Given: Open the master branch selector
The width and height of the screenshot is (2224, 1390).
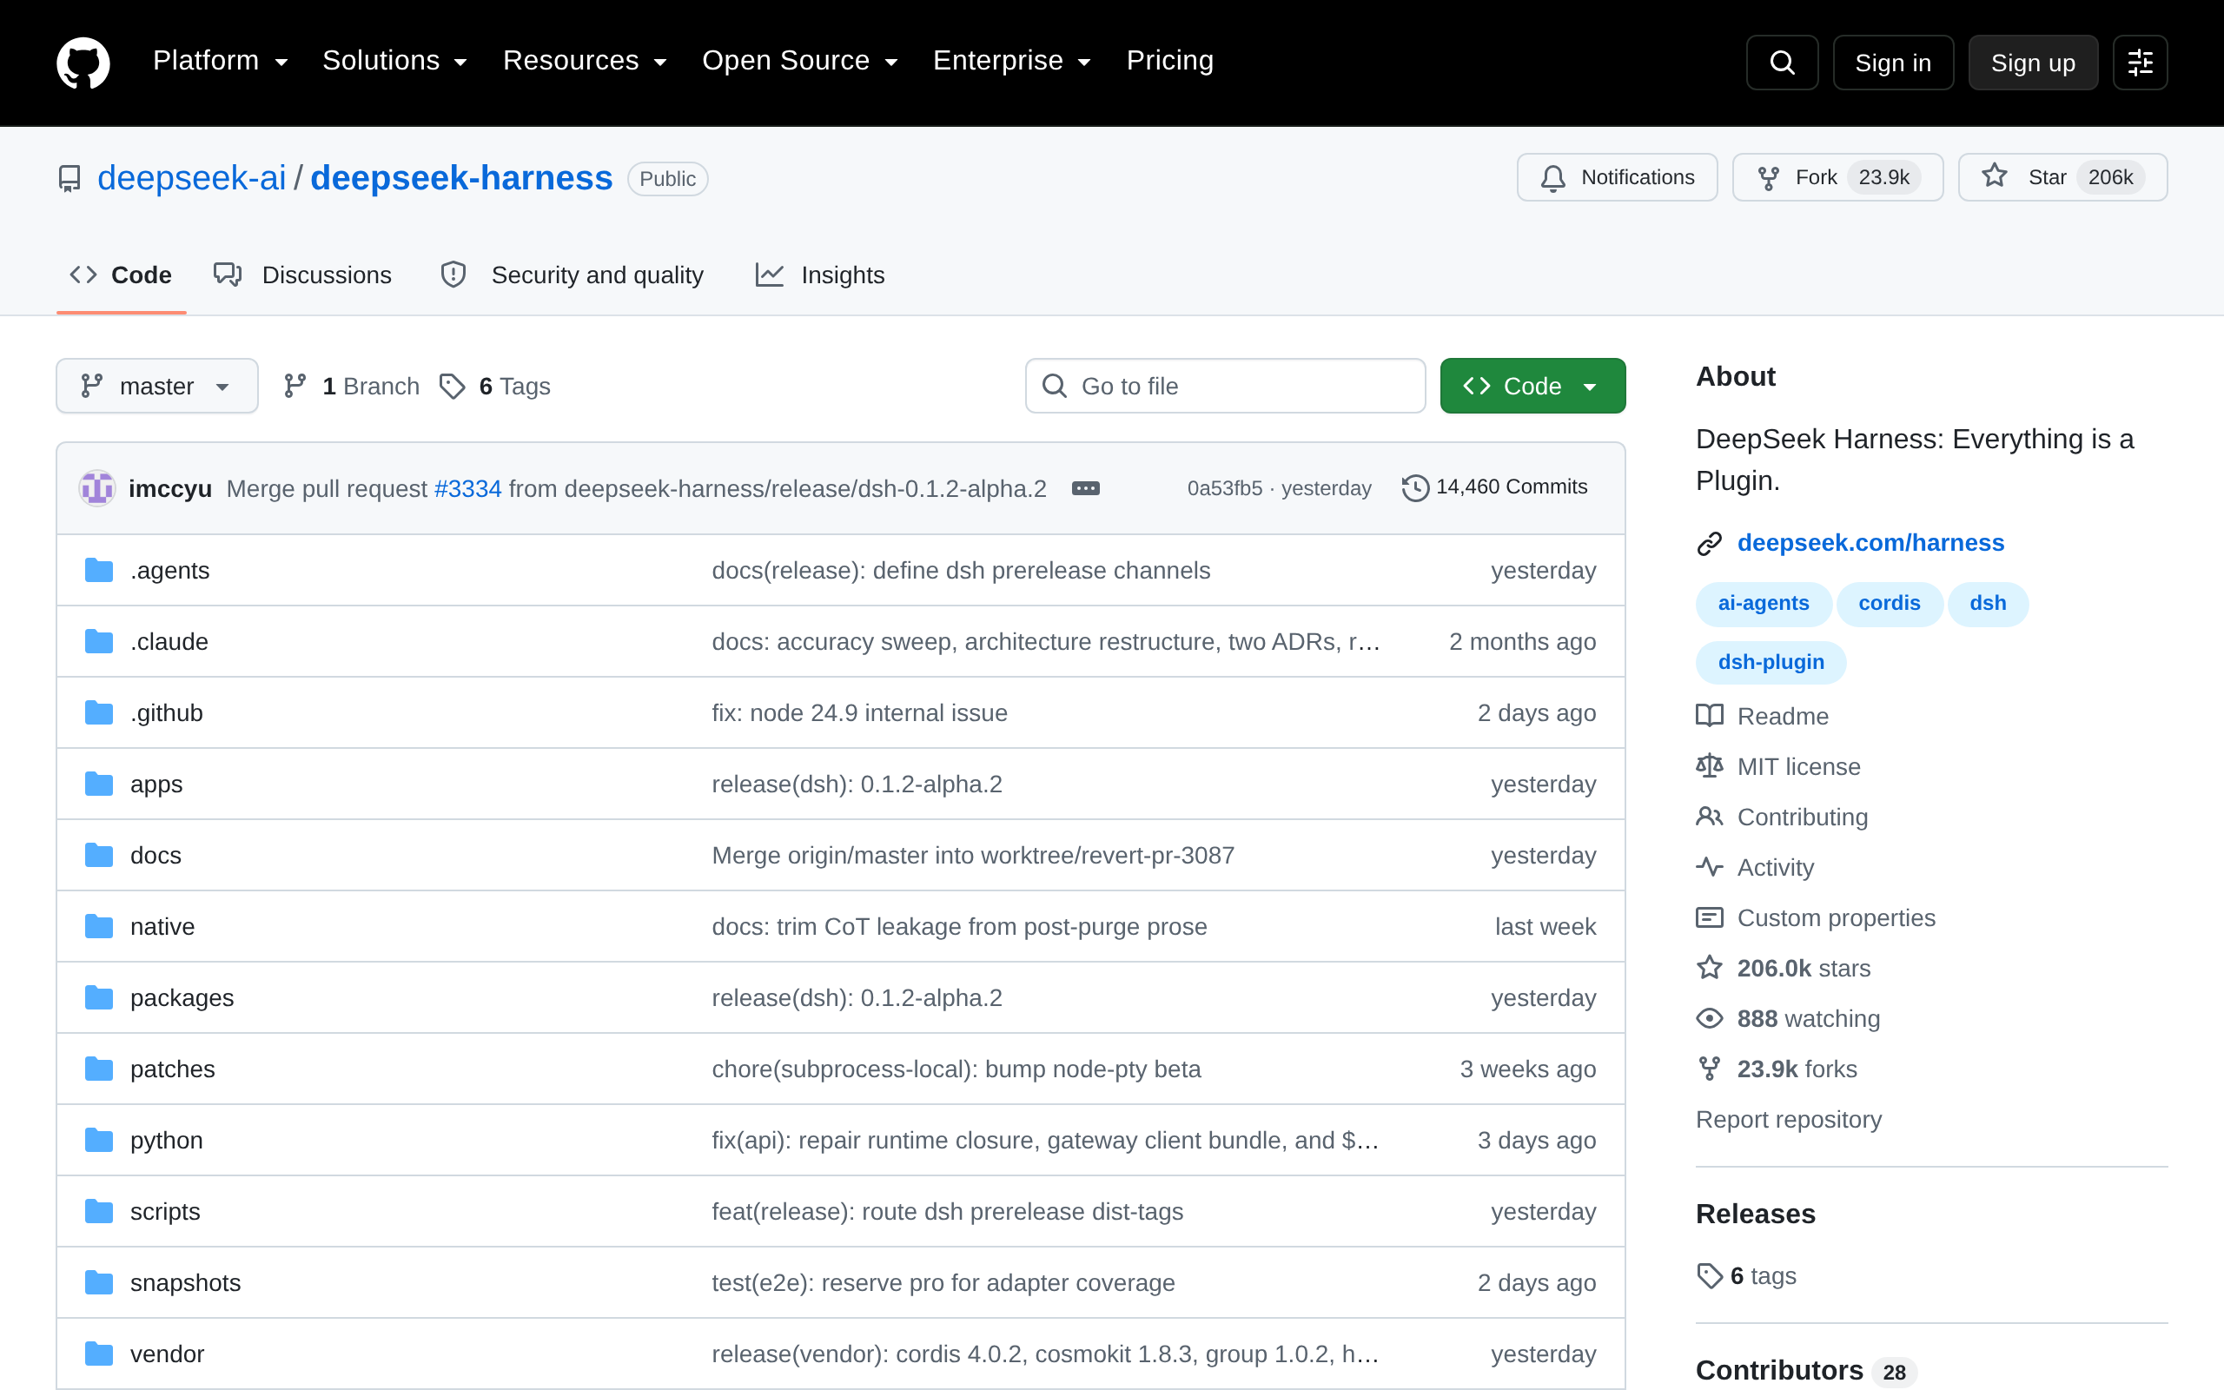Looking at the screenshot, I should (157, 386).
